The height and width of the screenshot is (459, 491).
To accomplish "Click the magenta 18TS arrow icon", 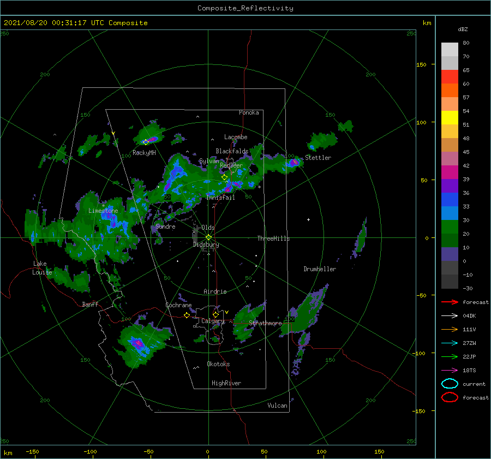I will coord(450,371).
